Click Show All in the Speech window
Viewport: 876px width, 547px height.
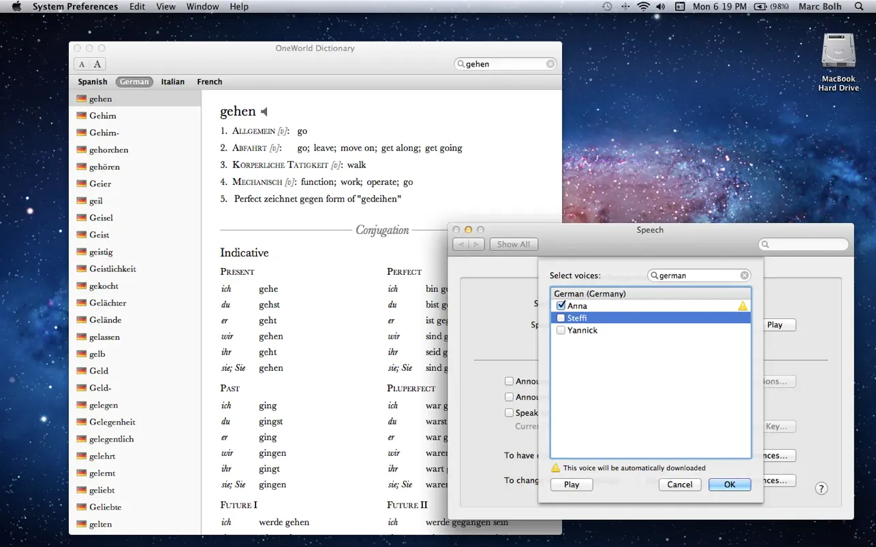[514, 244]
